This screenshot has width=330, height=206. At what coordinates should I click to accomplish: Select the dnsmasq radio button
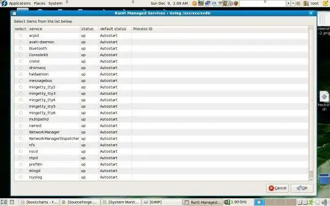tap(21, 67)
